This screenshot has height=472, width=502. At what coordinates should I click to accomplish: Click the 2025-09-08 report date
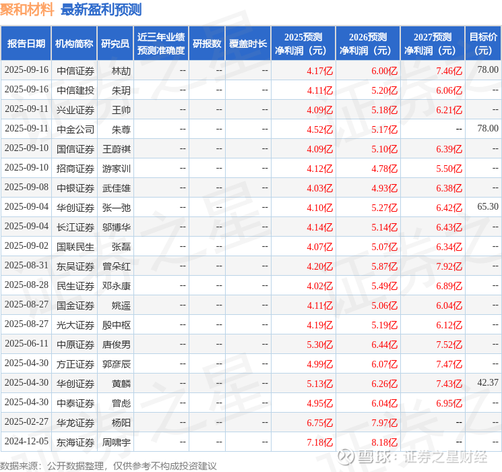click(26, 187)
